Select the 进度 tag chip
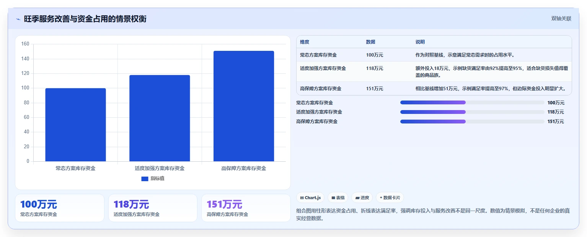The width and height of the screenshot is (587, 237). (x=362, y=198)
